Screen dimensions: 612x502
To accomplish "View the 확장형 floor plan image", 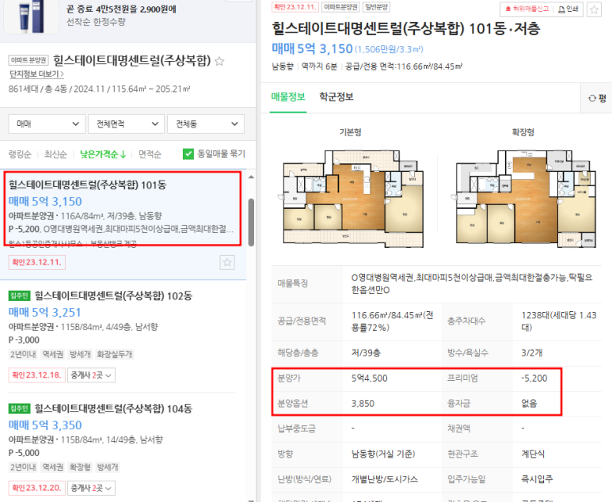I will (x=524, y=199).
